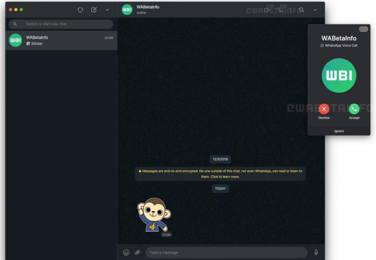
Task: Open the call popup BETA badge area
Action: [364, 29]
